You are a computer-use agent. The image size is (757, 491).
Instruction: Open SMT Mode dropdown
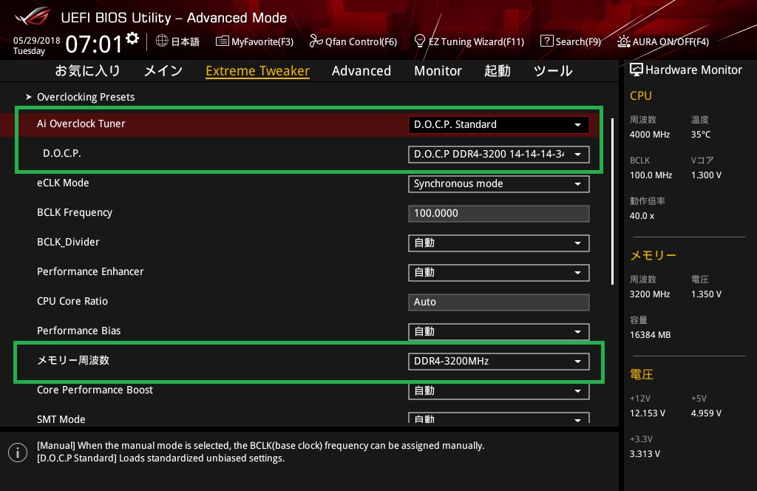[x=499, y=418]
